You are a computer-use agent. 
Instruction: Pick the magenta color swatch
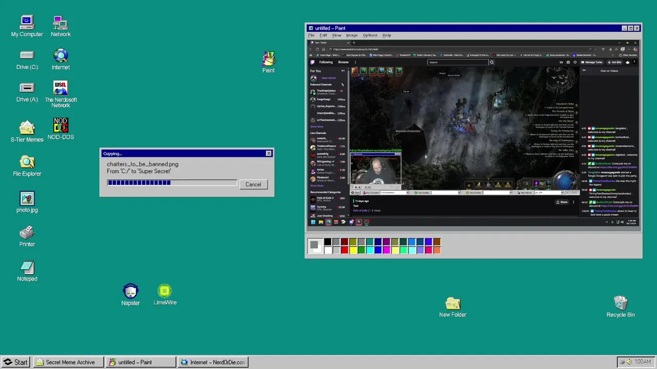pos(387,250)
